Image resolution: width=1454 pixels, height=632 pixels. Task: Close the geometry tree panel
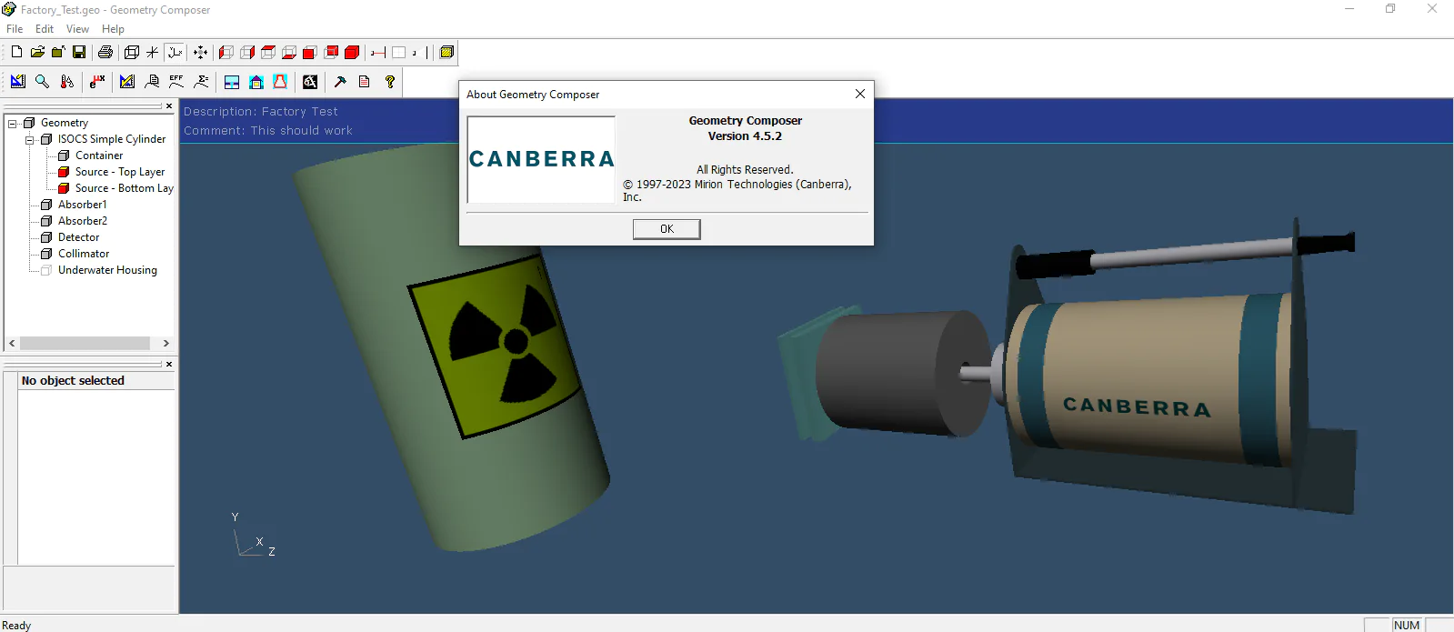tap(169, 106)
